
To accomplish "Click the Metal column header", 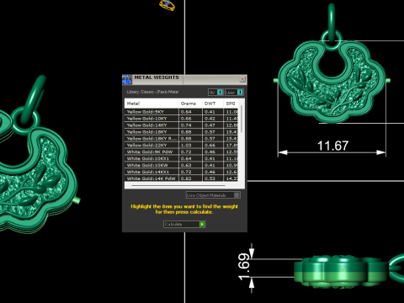I will click(151, 104).
